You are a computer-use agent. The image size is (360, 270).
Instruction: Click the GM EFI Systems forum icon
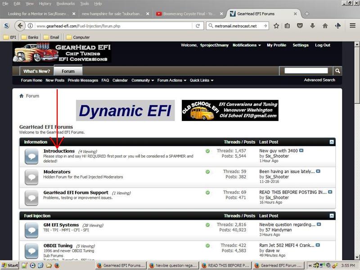31,230
